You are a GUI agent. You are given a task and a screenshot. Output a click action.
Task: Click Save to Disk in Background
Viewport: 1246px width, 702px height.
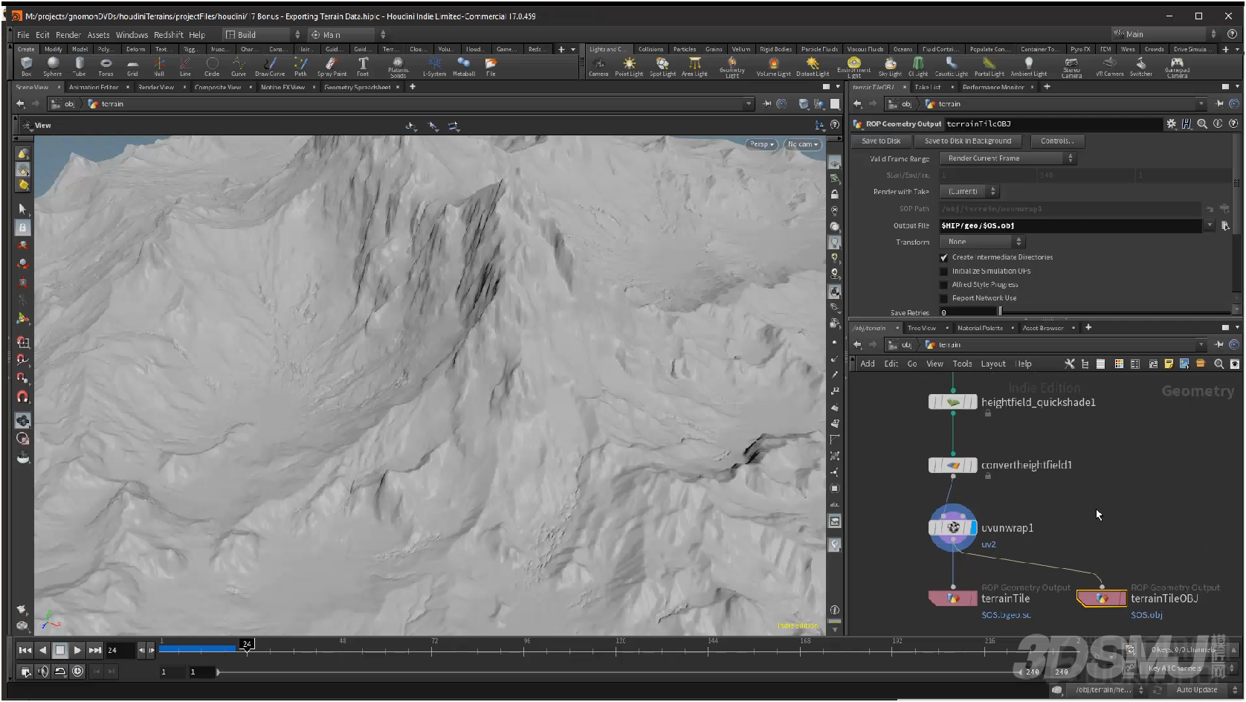click(968, 141)
